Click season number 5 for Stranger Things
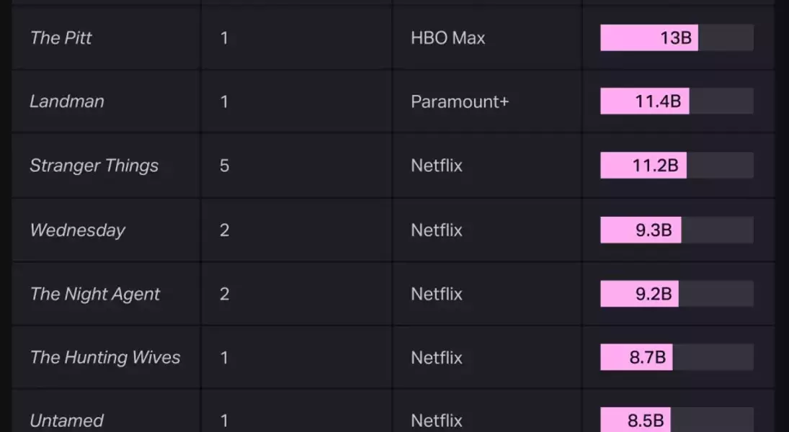The height and width of the screenshot is (432, 789). (x=224, y=166)
